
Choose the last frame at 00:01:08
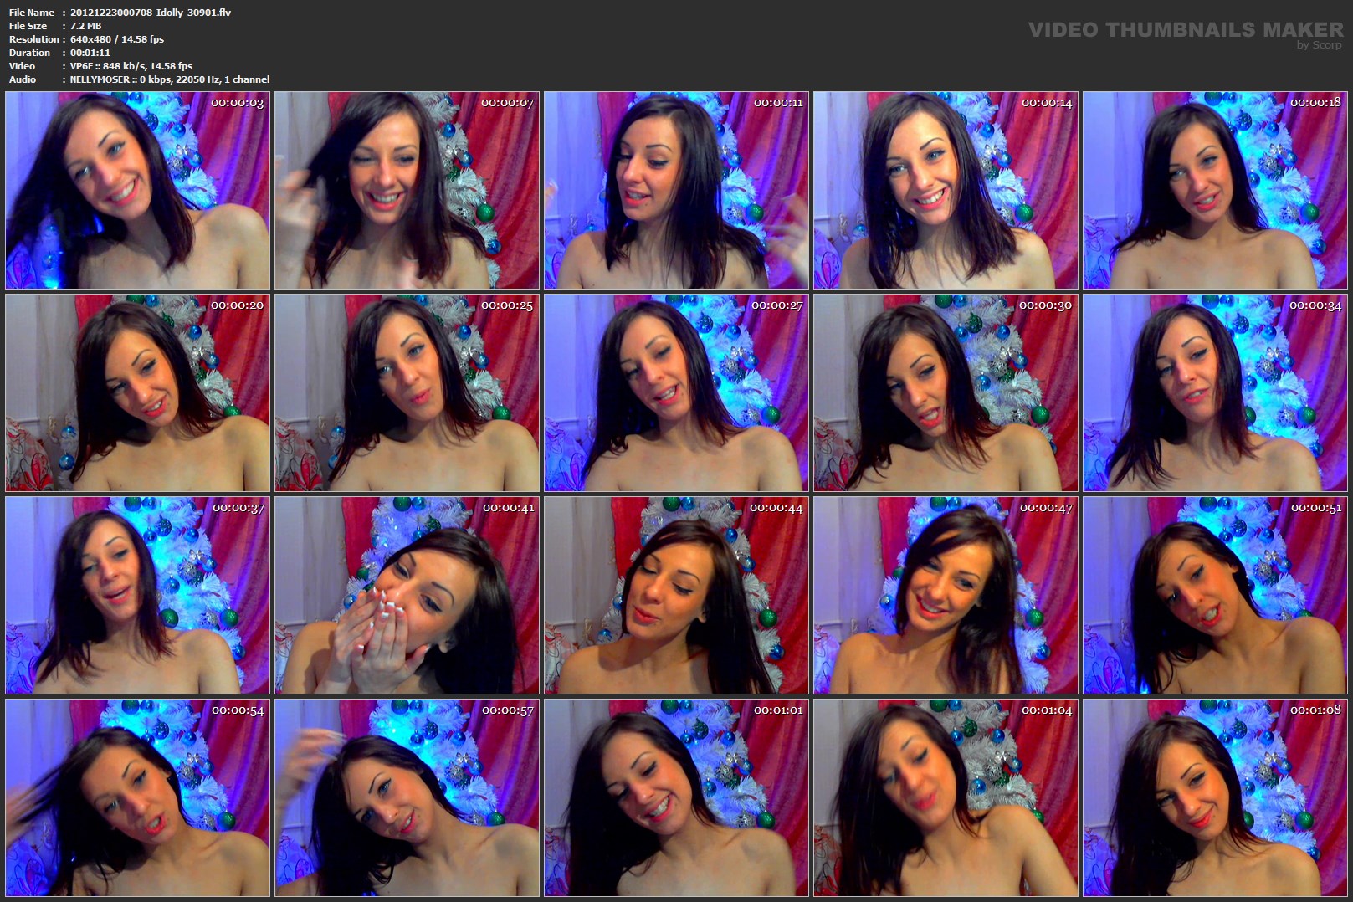point(1216,798)
